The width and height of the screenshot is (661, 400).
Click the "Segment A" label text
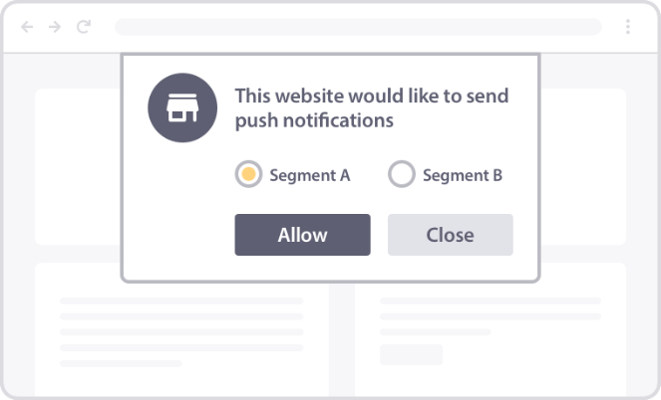point(309,176)
